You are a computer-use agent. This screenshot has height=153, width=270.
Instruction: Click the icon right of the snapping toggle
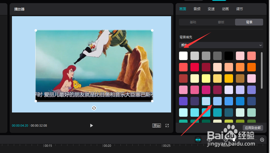click(209, 140)
